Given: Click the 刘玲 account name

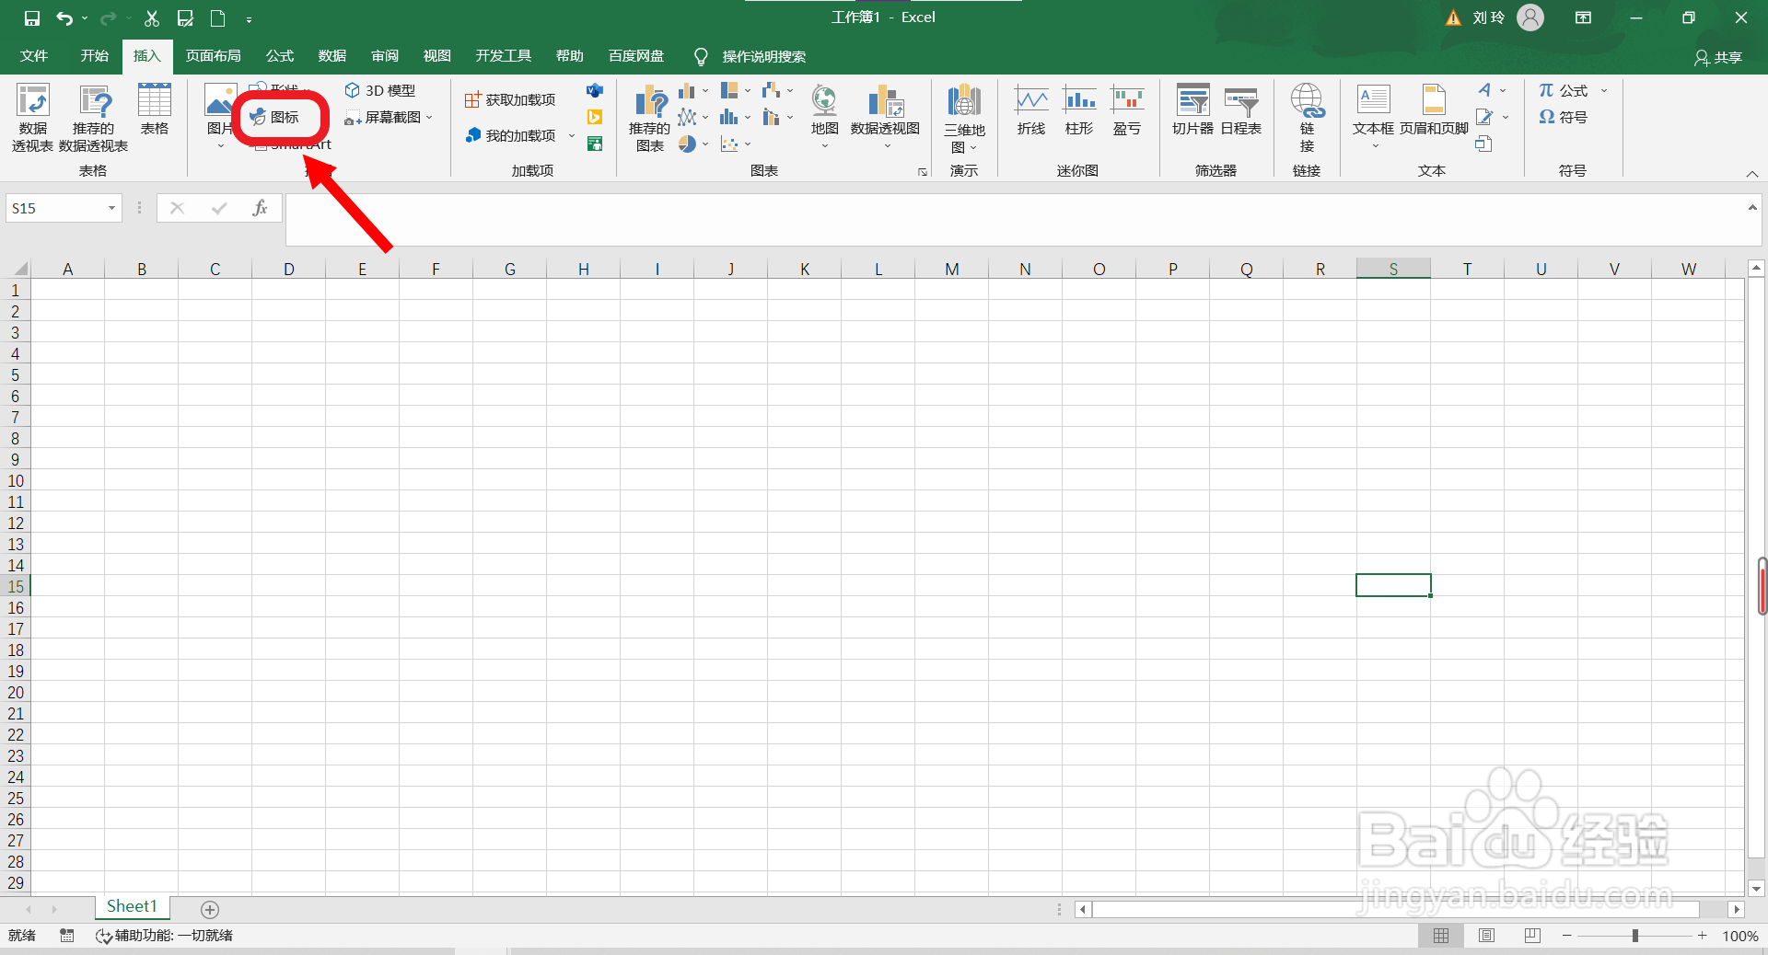Looking at the screenshot, I should [x=1488, y=17].
